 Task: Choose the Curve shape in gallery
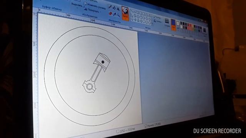pos(135,12)
